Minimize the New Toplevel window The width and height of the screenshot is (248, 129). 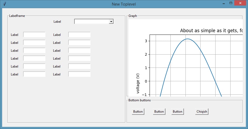pyautogui.click(x=224, y=3)
